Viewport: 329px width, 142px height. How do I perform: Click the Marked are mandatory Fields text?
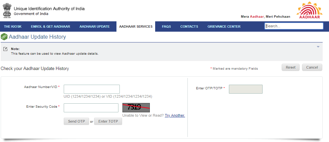[x=234, y=69]
